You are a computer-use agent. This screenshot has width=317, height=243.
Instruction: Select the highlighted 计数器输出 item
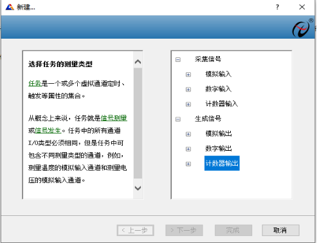click(222, 163)
